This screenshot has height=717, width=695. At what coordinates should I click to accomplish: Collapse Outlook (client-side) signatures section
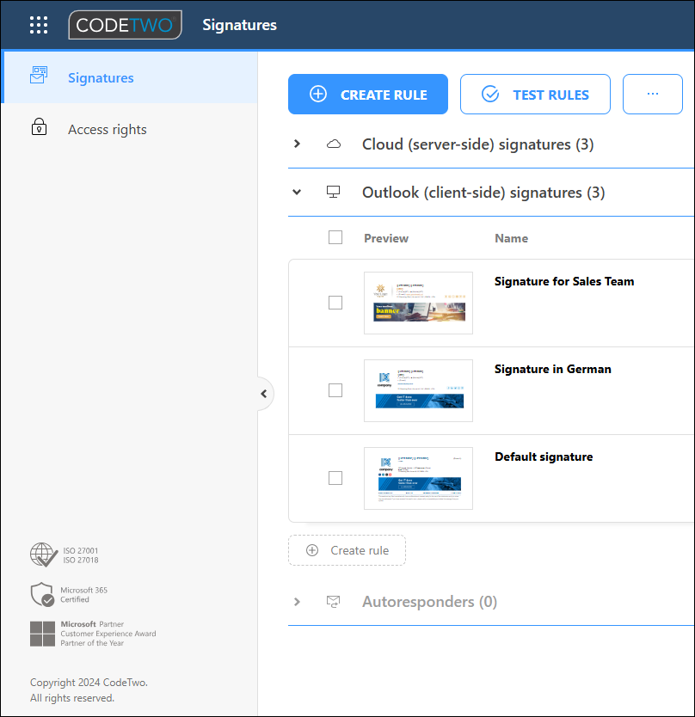297,192
